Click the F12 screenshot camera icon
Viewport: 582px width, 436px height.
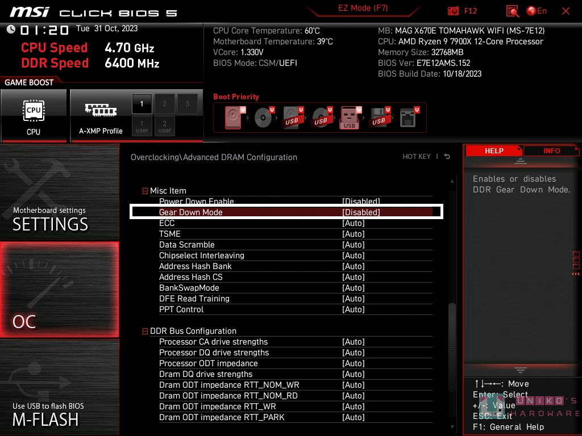point(453,11)
